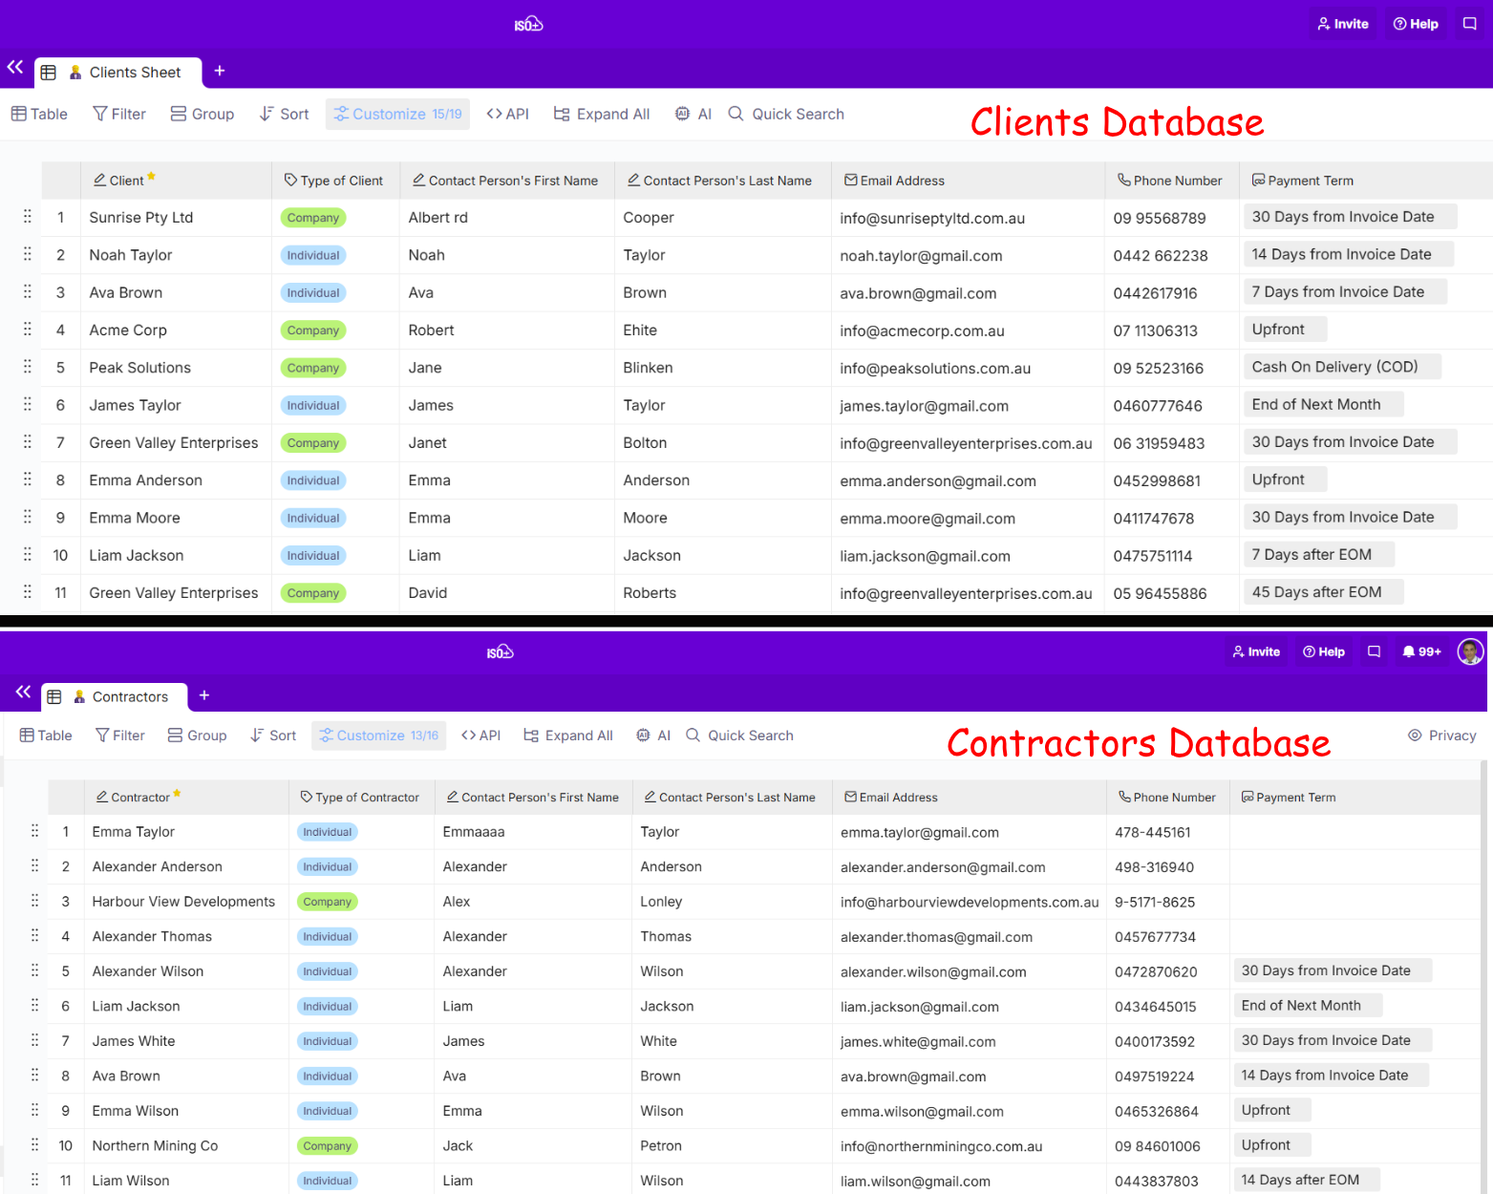Click Invite button in Clients header

[1342, 24]
